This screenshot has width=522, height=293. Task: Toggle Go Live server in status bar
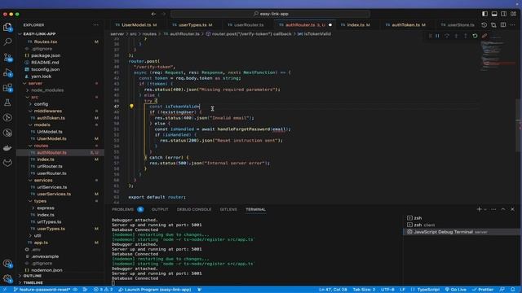coord(455,290)
